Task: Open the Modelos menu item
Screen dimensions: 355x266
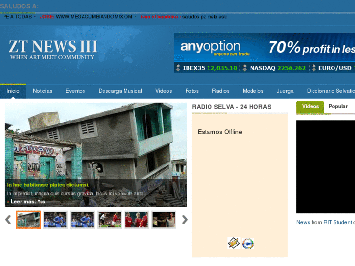Action: (x=253, y=91)
